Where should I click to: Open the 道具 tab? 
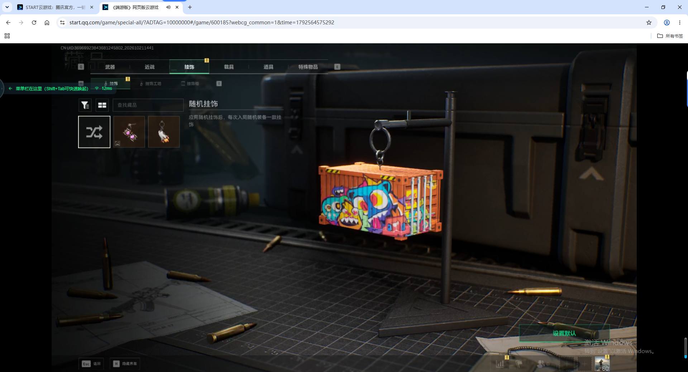point(268,67)
